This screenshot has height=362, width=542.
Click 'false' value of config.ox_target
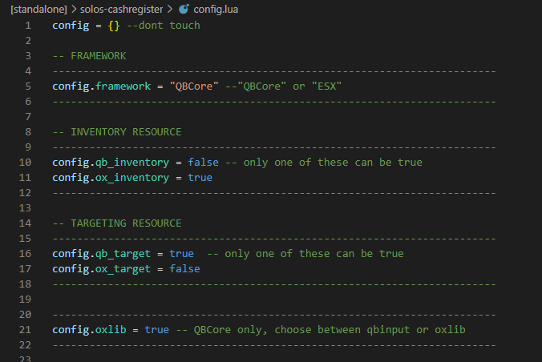pos(184,269)
